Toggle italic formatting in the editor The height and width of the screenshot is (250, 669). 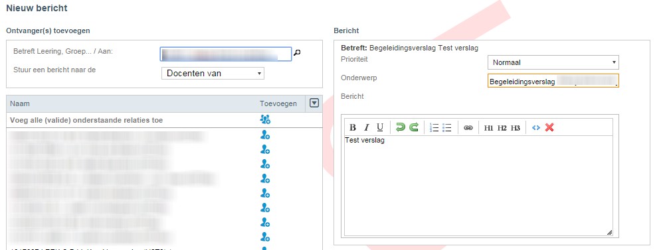366,127
